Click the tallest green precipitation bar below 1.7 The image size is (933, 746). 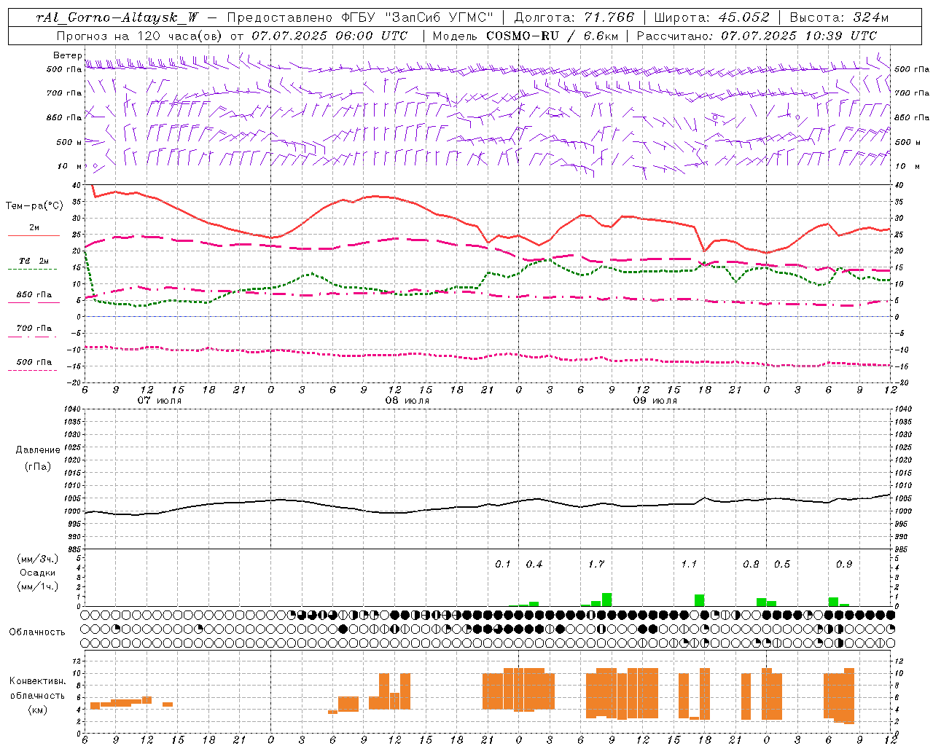coord(606,600)
